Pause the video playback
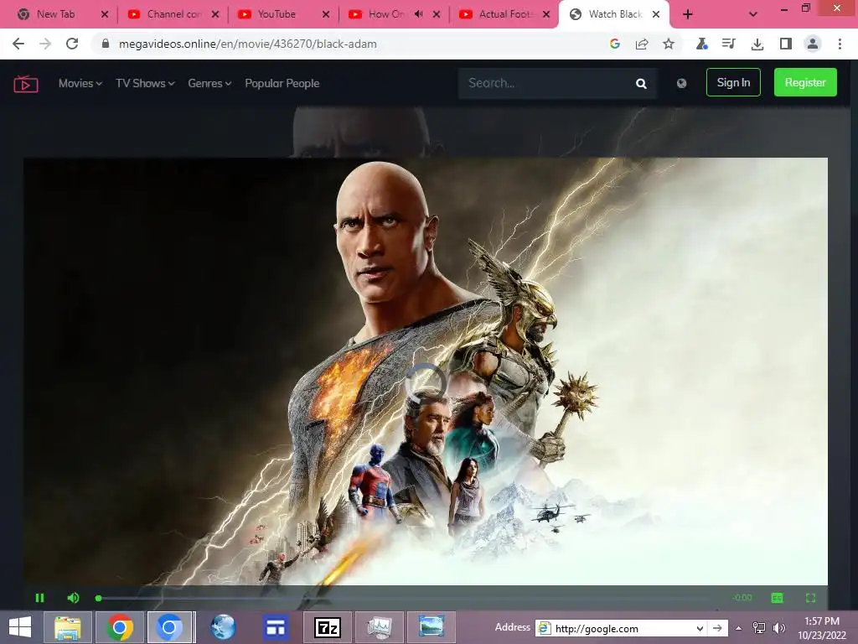Screen dimensions: 858x644 click(x=39, y=597)
